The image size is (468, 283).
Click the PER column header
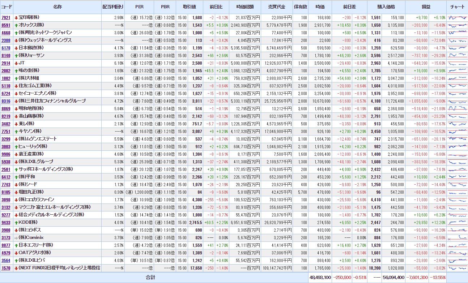click(139, 7)
